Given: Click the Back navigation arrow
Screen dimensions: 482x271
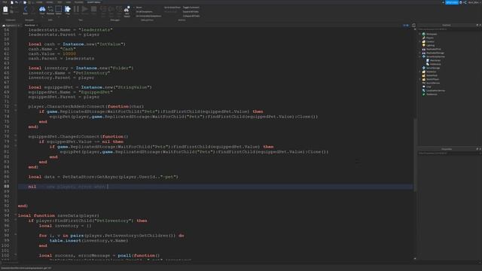Looking at the screenshot, I should pos(26,10).
